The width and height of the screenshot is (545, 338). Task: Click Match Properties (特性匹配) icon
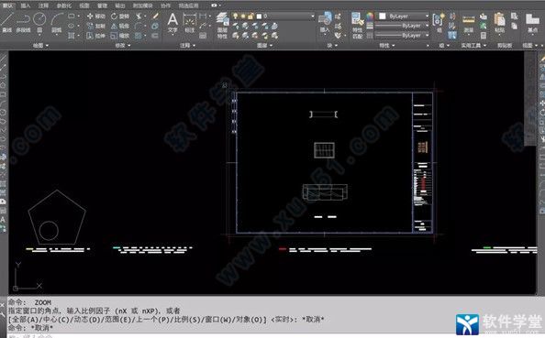[357, 25]
